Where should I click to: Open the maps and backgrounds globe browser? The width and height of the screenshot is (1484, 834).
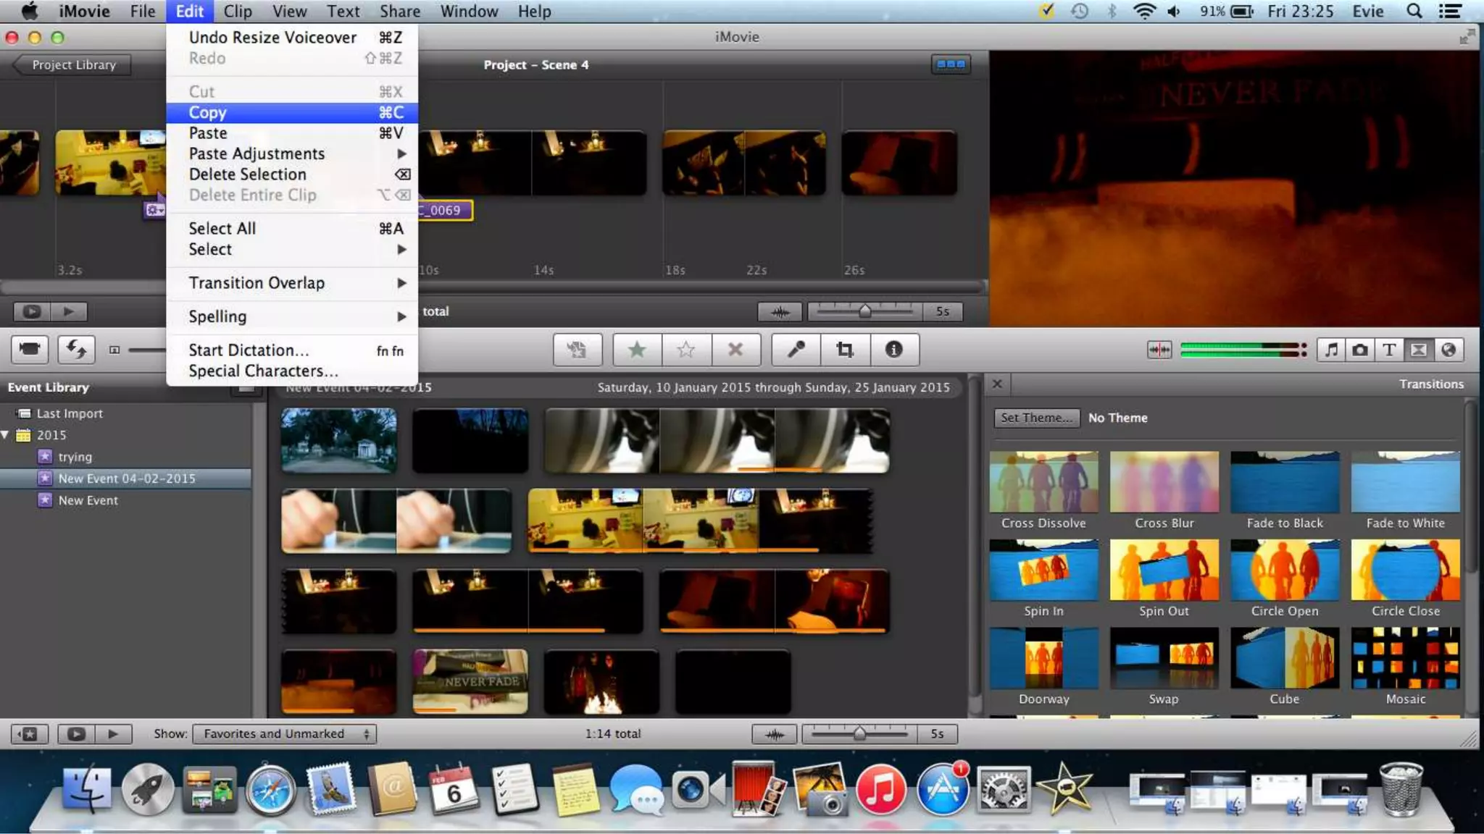coord(1448,350)
